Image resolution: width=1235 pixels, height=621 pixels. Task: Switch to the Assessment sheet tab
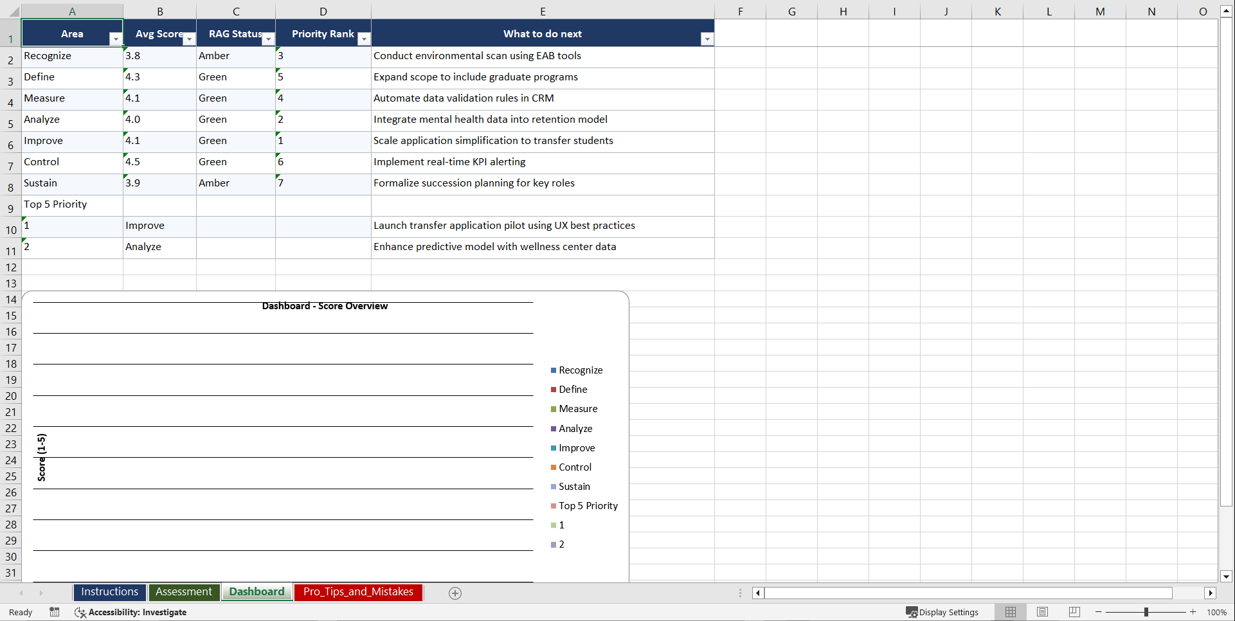click(x=184, y=592)
